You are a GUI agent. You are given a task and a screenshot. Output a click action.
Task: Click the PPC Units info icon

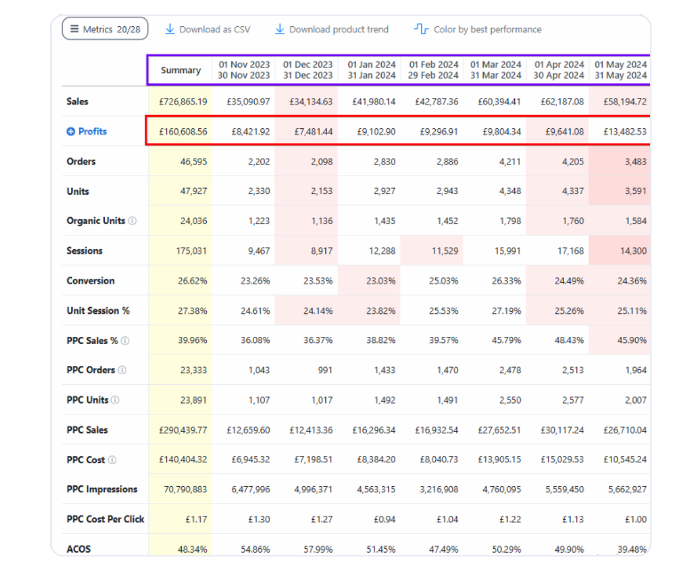click(x=115, y=400)
